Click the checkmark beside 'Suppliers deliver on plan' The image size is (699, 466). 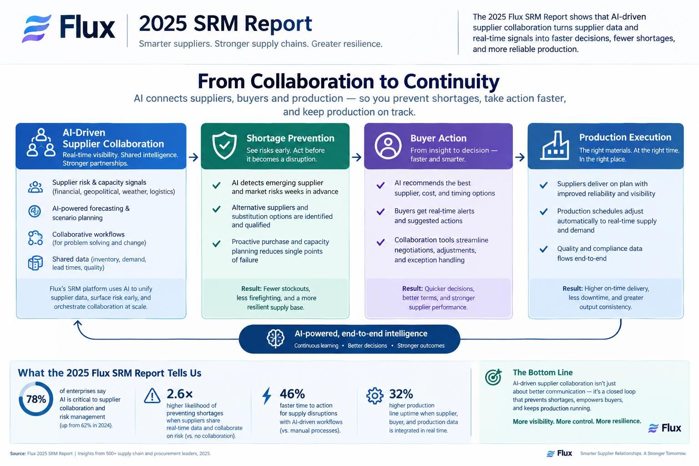(x=543, y=185)
